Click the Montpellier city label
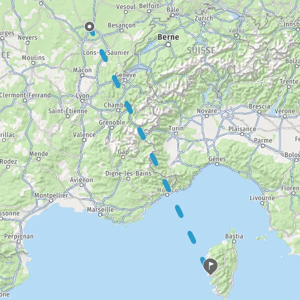The width and height of the screenshot is (300, 300). pyautogui.click(x=51, y=195)
